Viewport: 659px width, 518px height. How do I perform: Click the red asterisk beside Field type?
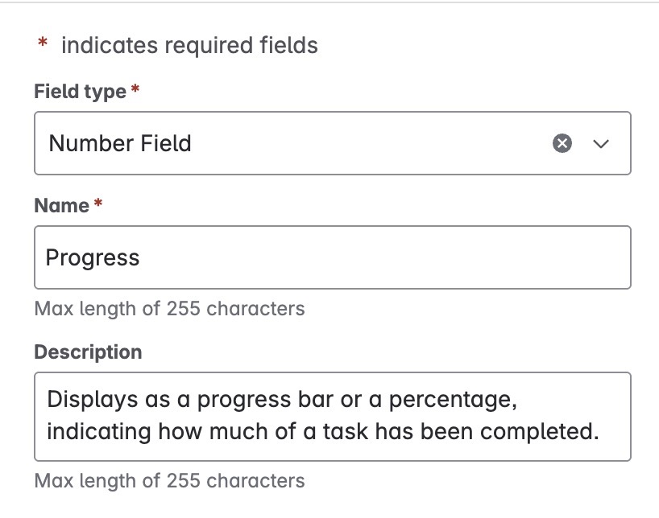135,92
